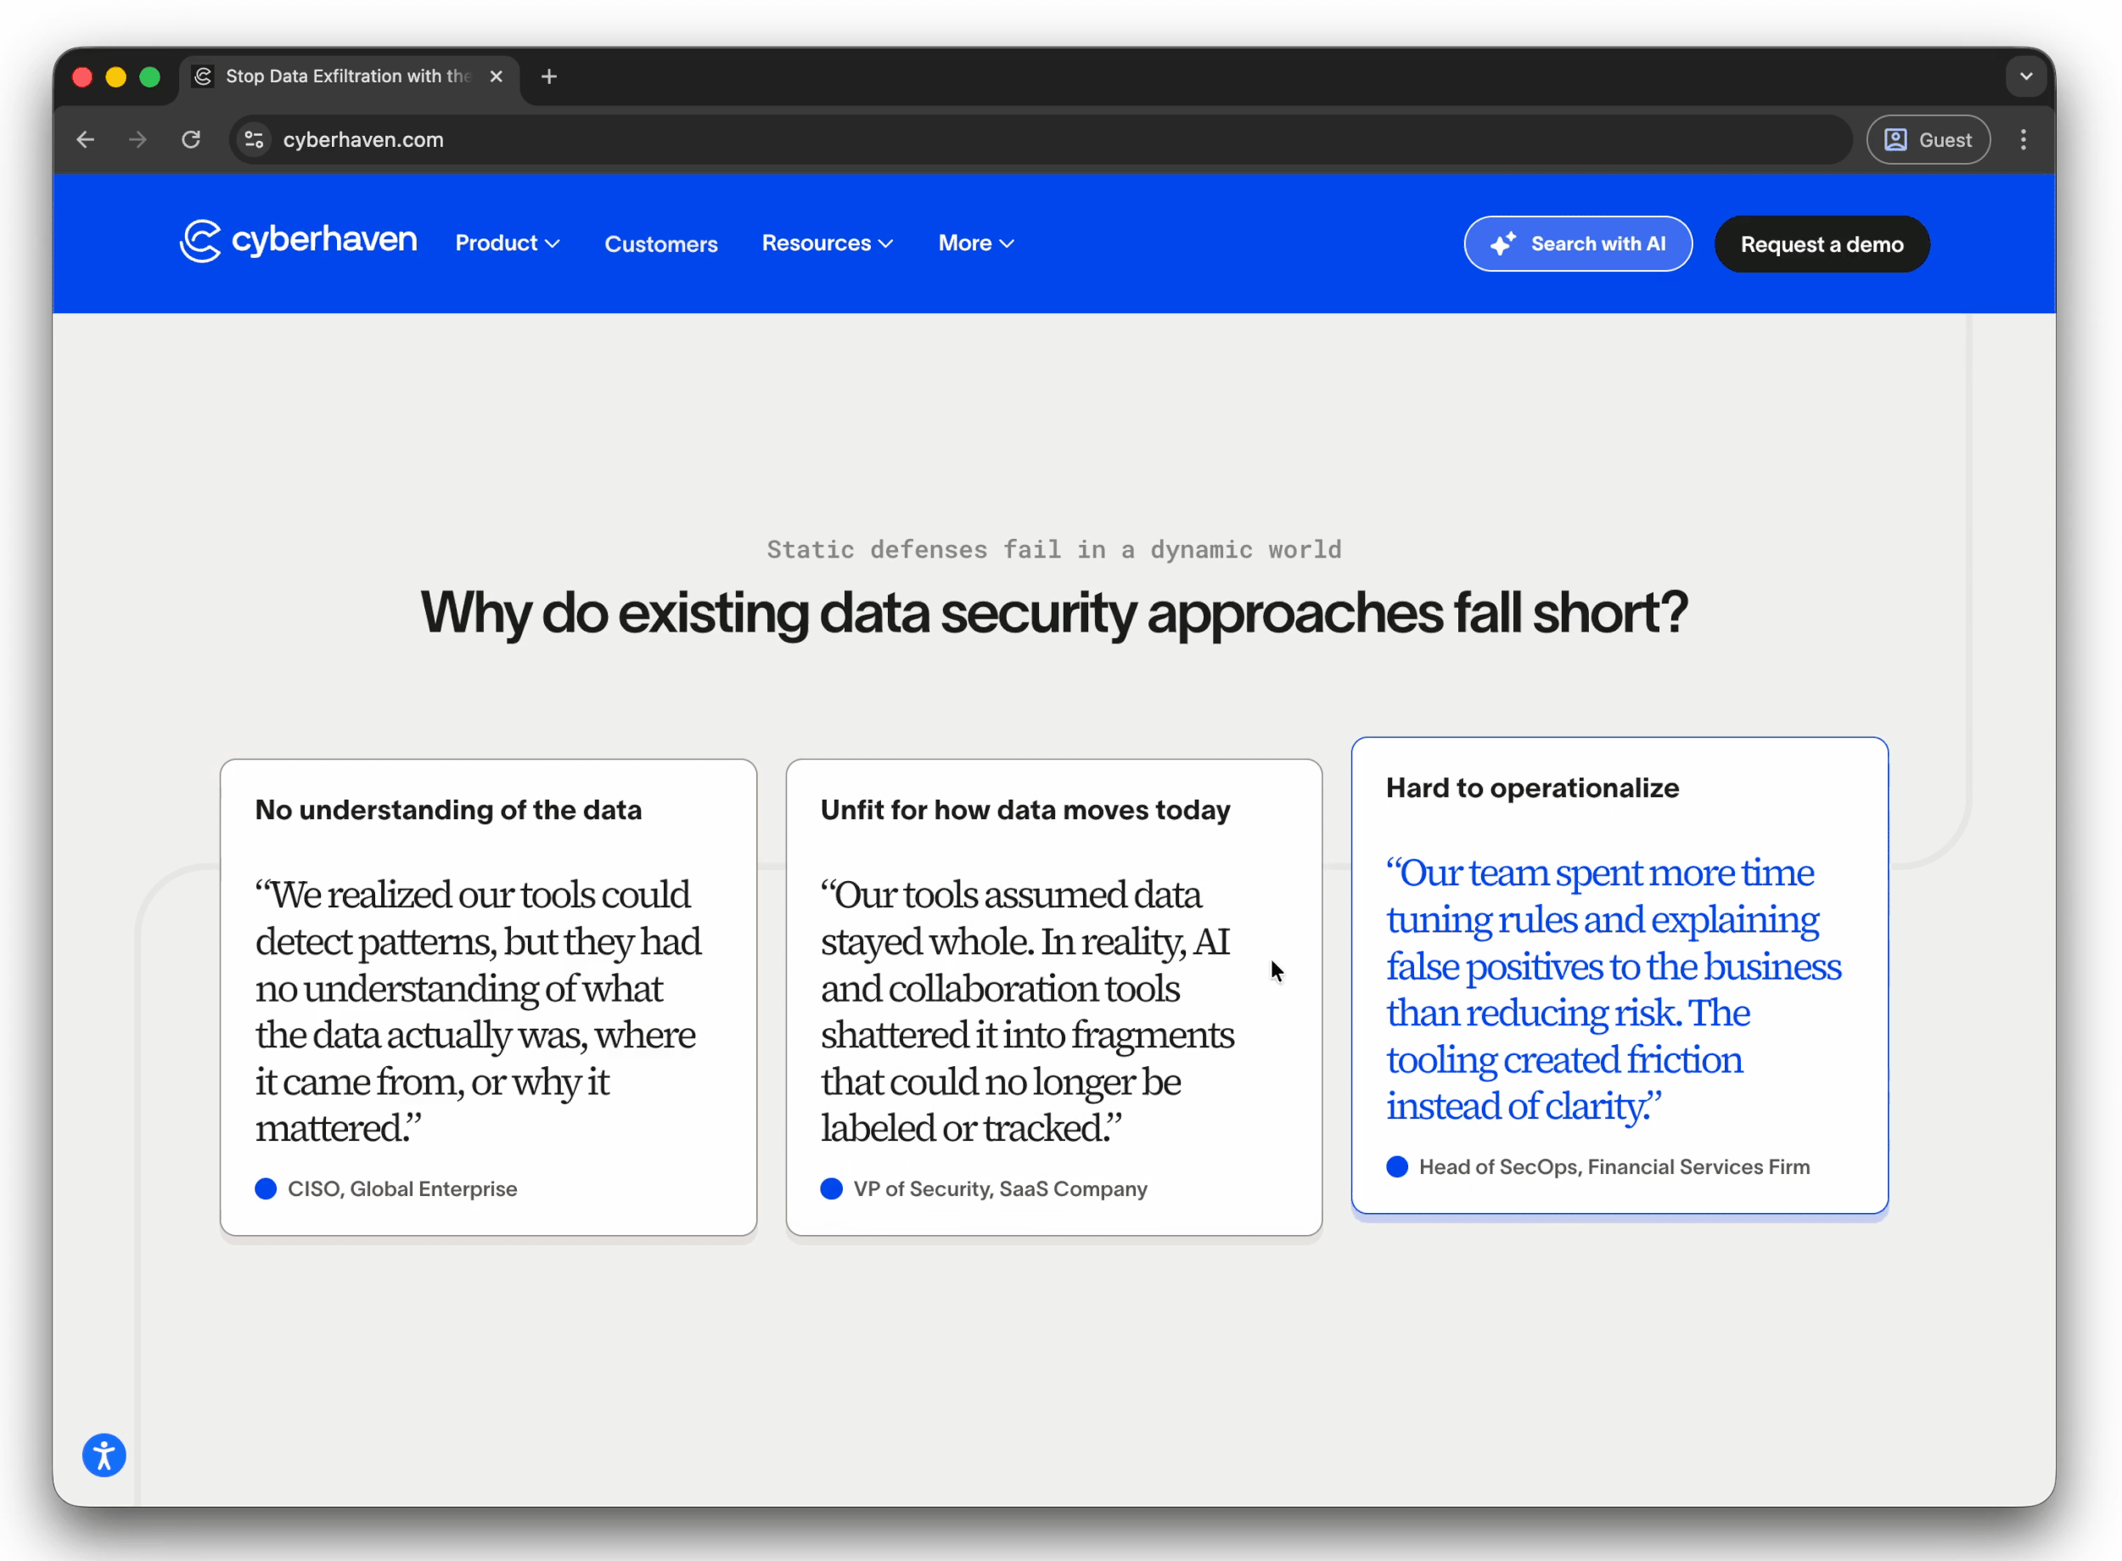Click Search with AI button
The height and width of the screenshot is (1561, 2122).
[1577, 244]
